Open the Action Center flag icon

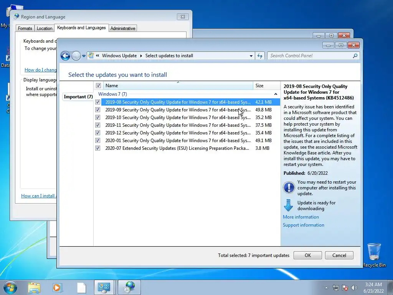pyautogui.click(x=345, y=288)
